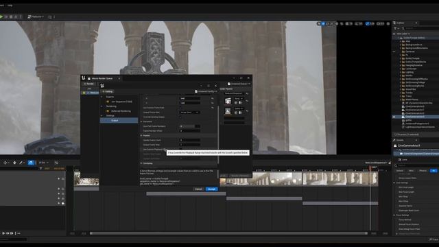Adjust the Zero Pad Frame Numbers slider
The height and width of the screenshot is (247, 439).
189,126
